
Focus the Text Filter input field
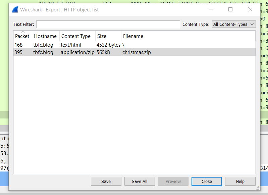tap(108, 24)
